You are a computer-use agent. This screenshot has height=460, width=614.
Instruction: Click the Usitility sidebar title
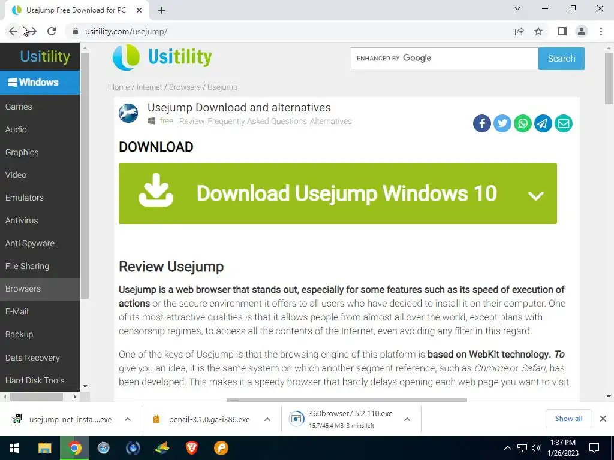tap(45, 57)
